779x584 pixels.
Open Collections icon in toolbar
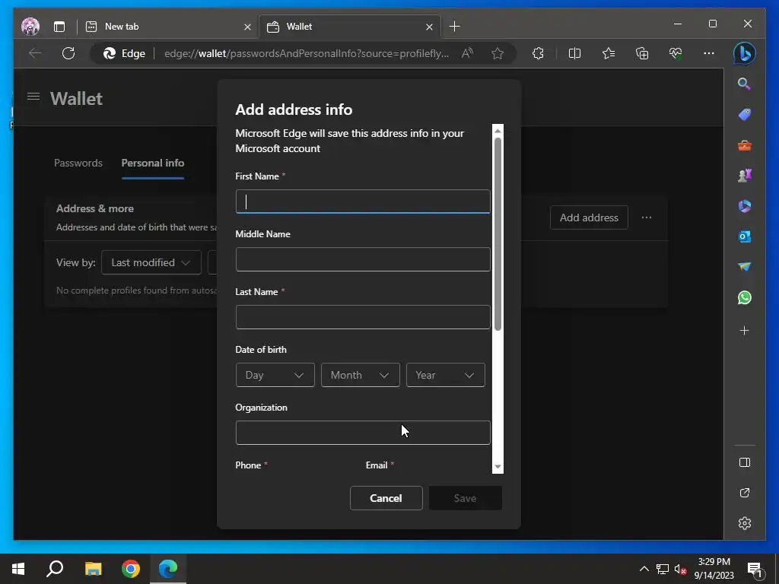point(642,53)
